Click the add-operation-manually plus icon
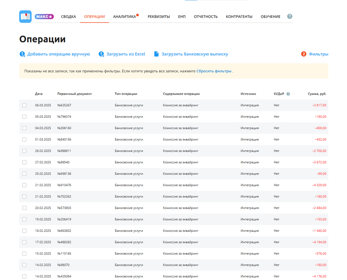 pos(22,54)
